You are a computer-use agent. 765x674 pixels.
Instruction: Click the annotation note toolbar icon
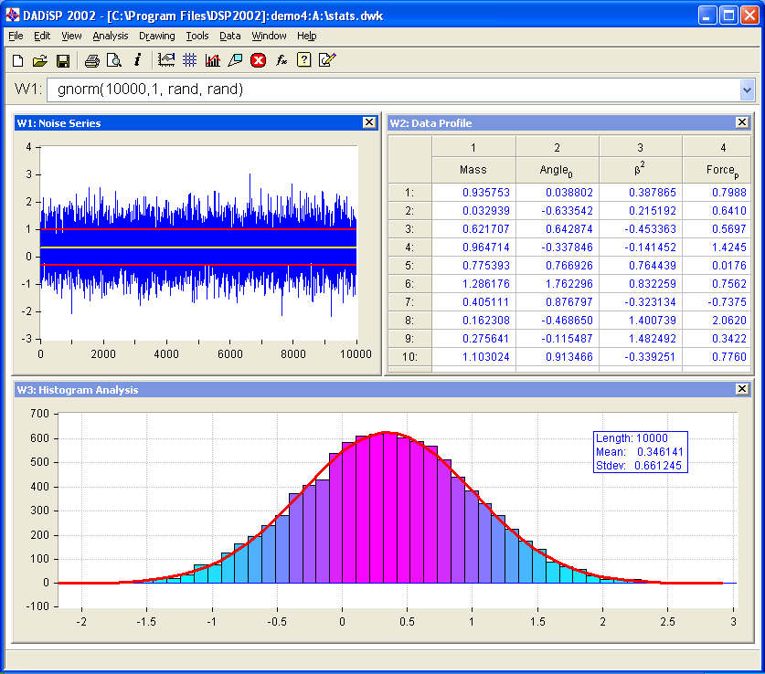pos(235,60)
